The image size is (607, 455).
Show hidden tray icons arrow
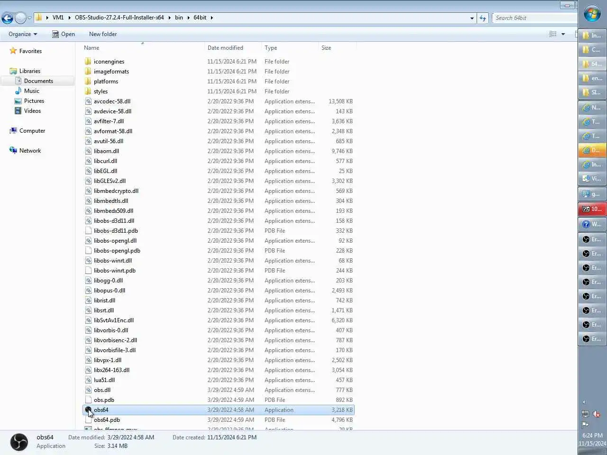[x=584, y=402]
